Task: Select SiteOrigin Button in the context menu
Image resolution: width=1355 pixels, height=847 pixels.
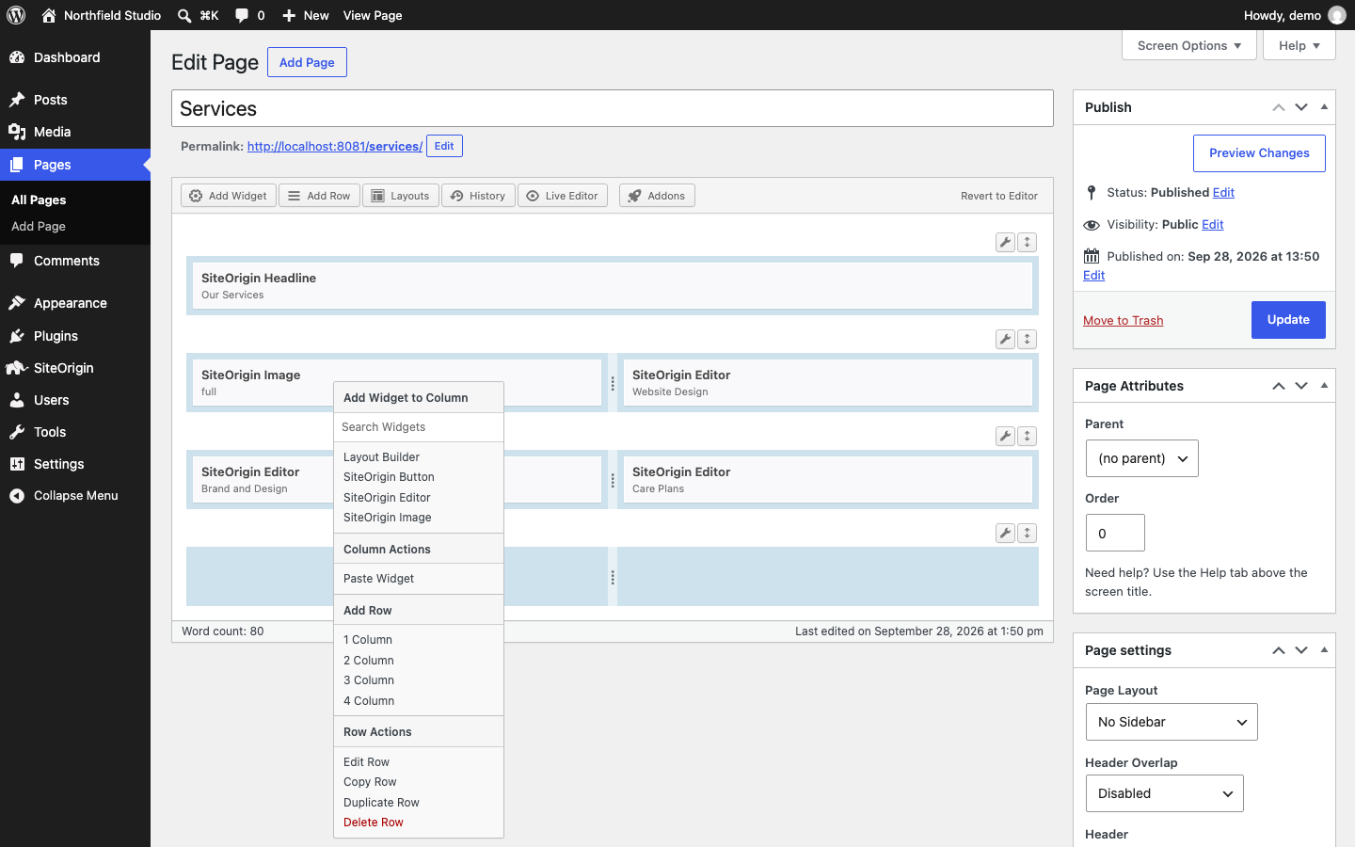Action: (x=419, y=477)
